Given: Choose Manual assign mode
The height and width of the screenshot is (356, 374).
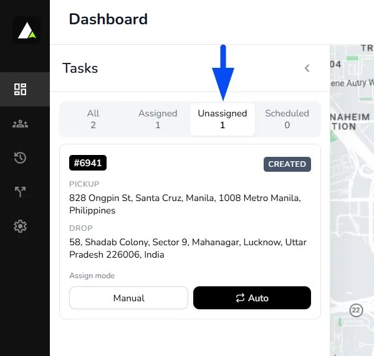Looking at the screenshot, I should (128, 298).
